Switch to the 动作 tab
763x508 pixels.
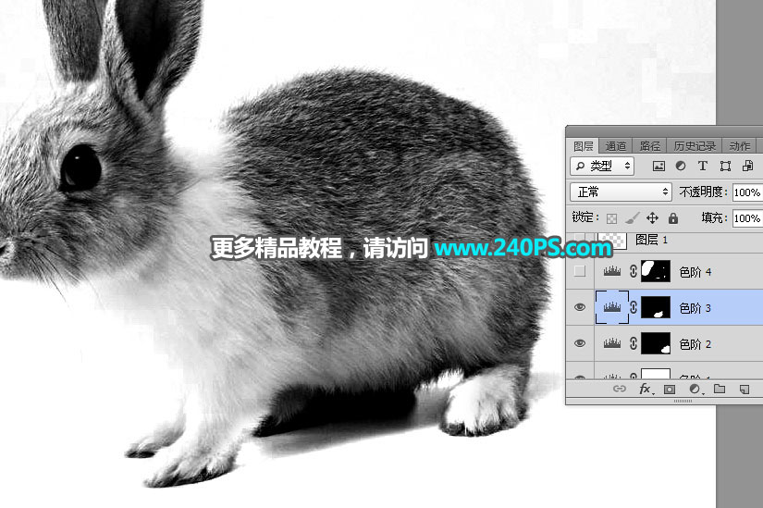point(740,146)
